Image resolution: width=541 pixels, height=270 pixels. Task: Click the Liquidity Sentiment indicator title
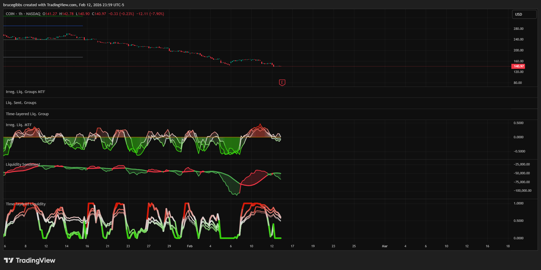point(23,165)
